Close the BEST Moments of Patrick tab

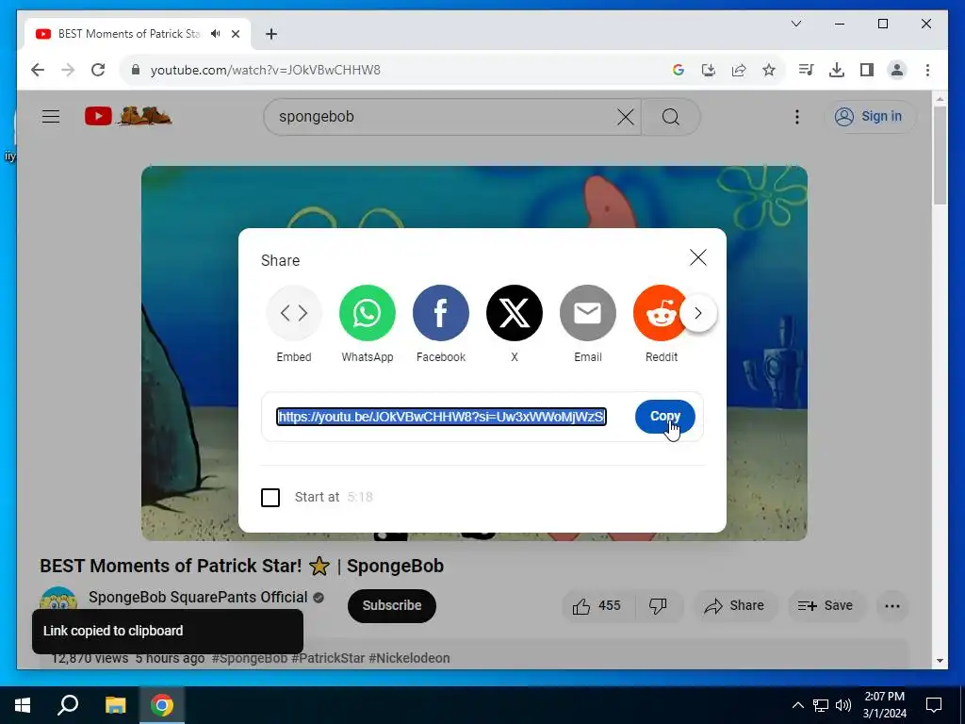[235, 34]
